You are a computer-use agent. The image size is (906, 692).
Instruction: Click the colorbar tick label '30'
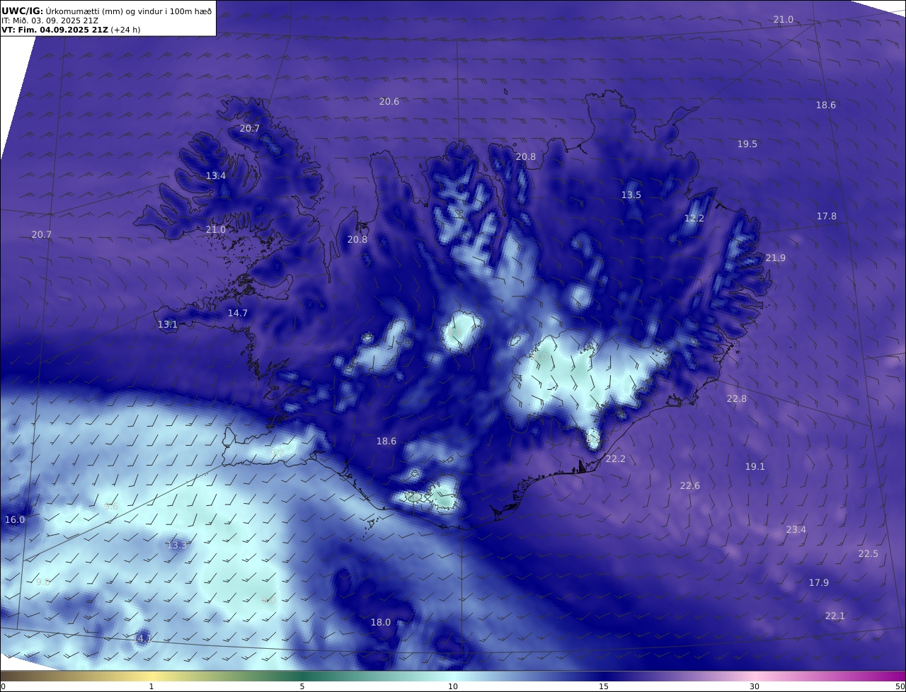point(755,686)
